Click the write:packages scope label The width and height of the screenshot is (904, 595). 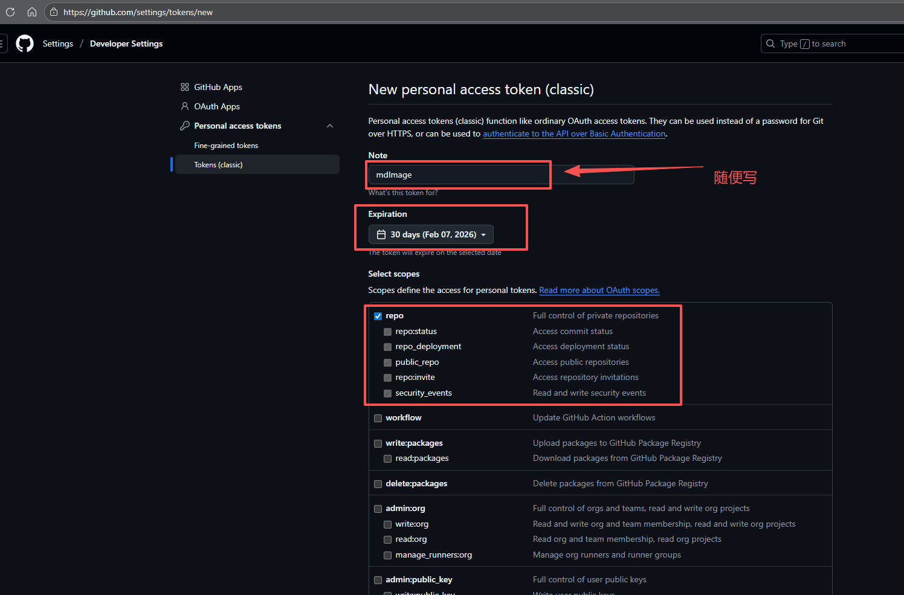pos(414,443)
